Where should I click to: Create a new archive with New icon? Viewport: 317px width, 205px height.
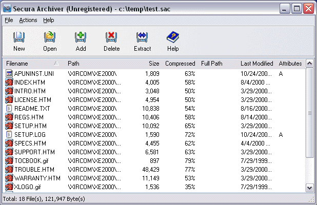(x=19, y=37)
